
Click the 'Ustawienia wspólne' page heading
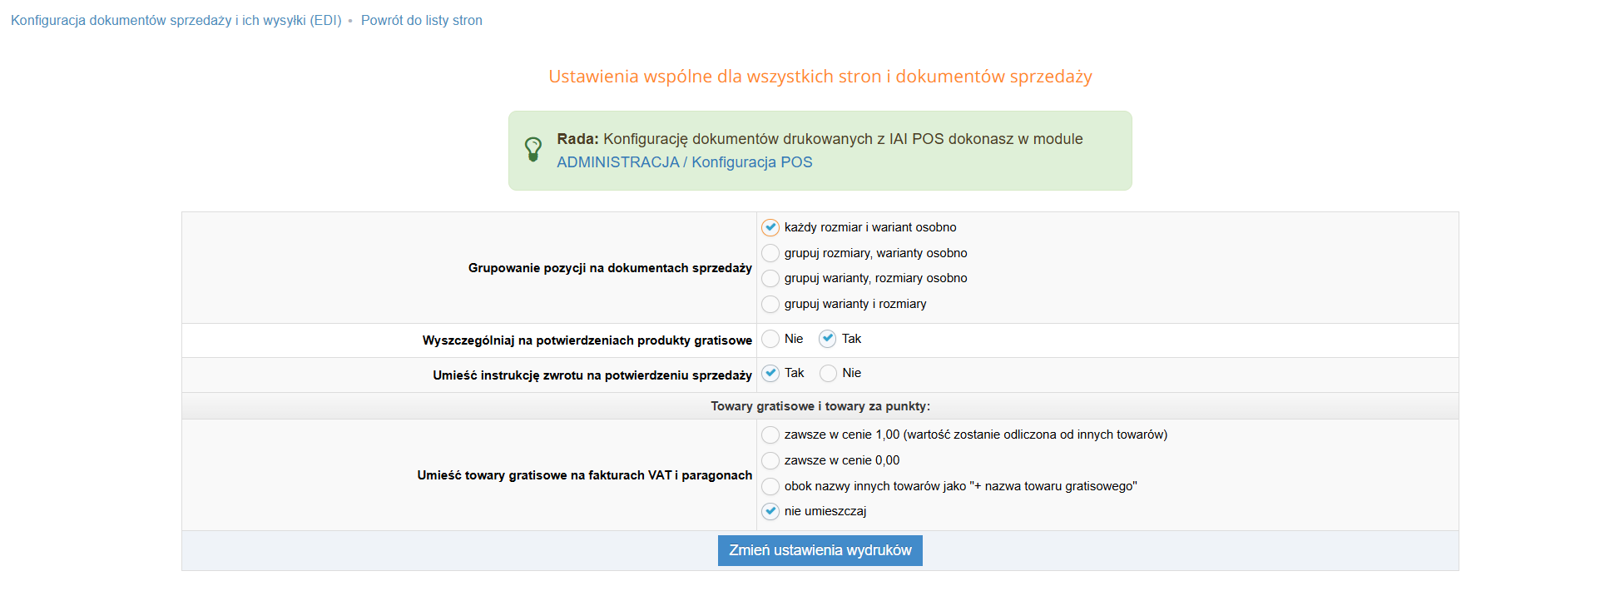[x=820, y=77]
